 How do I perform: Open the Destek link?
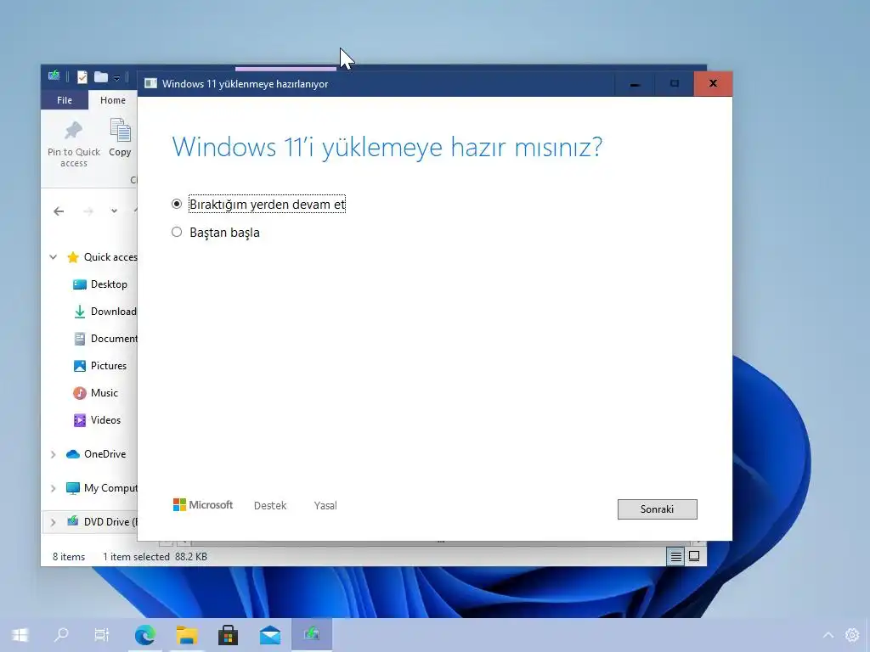click(x=270, y=506)
